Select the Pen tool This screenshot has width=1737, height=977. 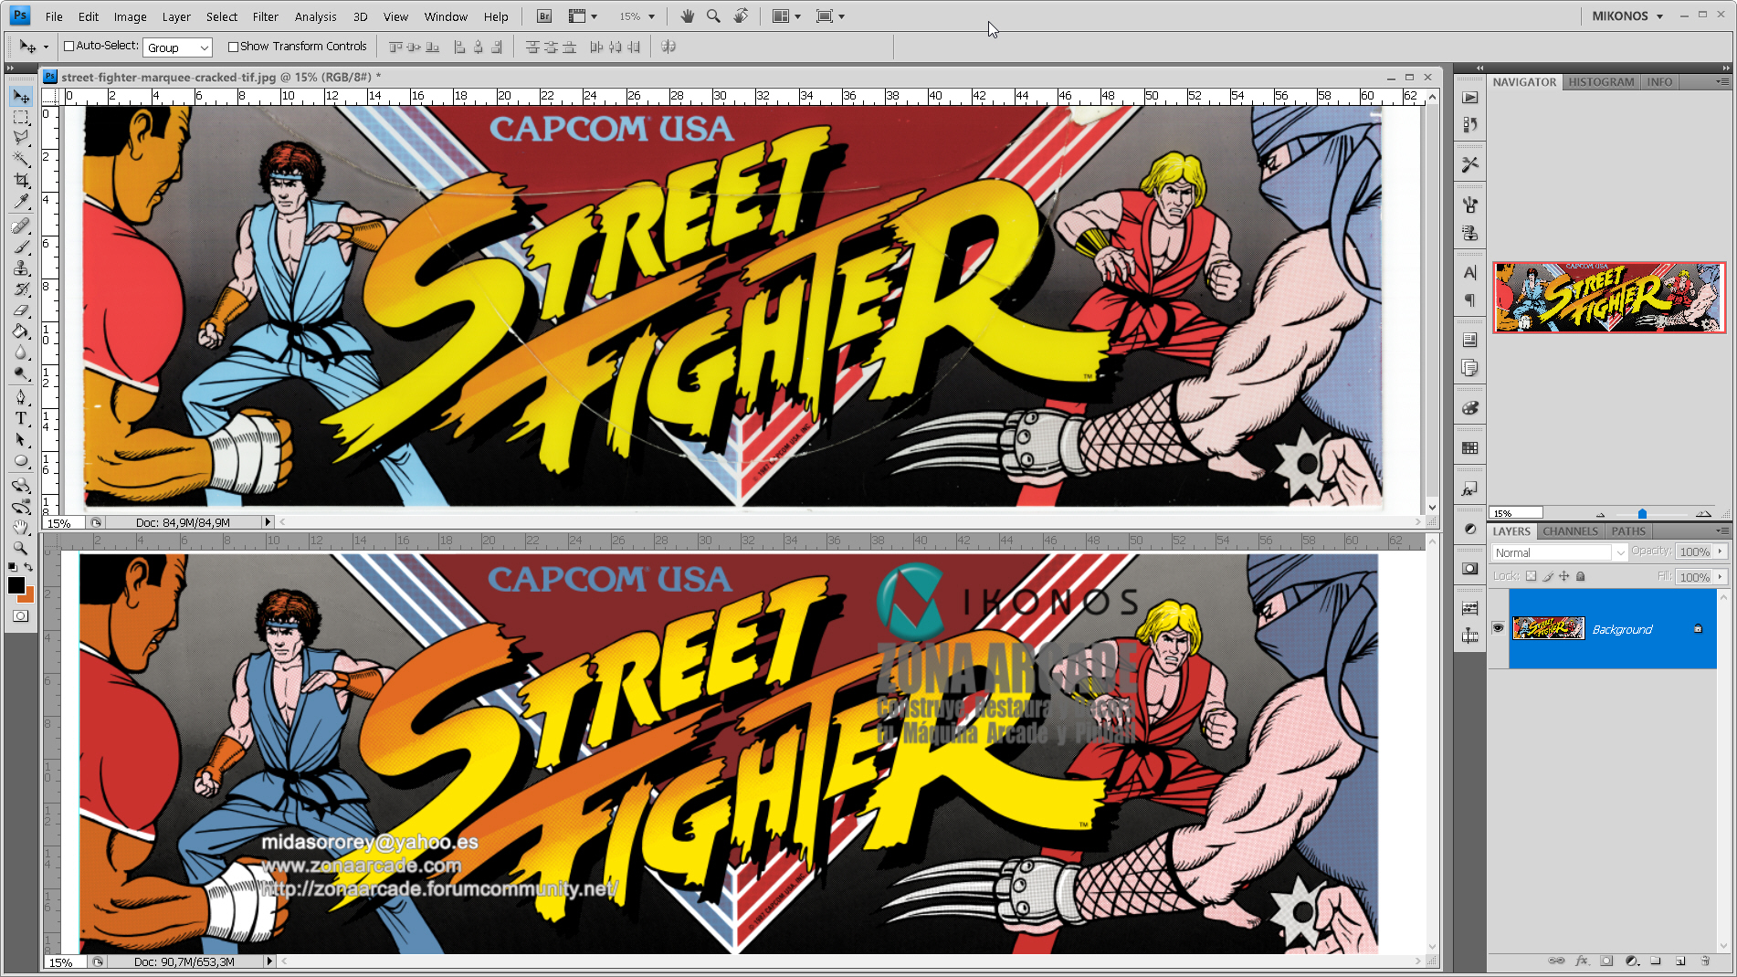[21, 397]
